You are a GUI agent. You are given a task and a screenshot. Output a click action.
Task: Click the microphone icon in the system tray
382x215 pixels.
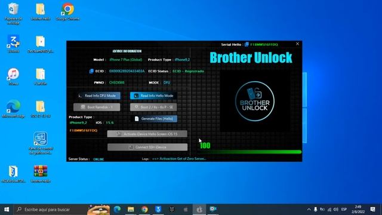(x=316, y=210)
